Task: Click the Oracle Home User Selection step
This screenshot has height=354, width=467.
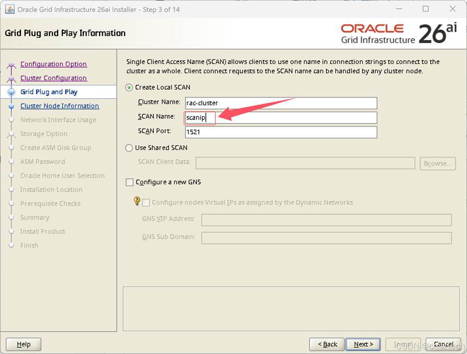Action: tap(62, 175)
